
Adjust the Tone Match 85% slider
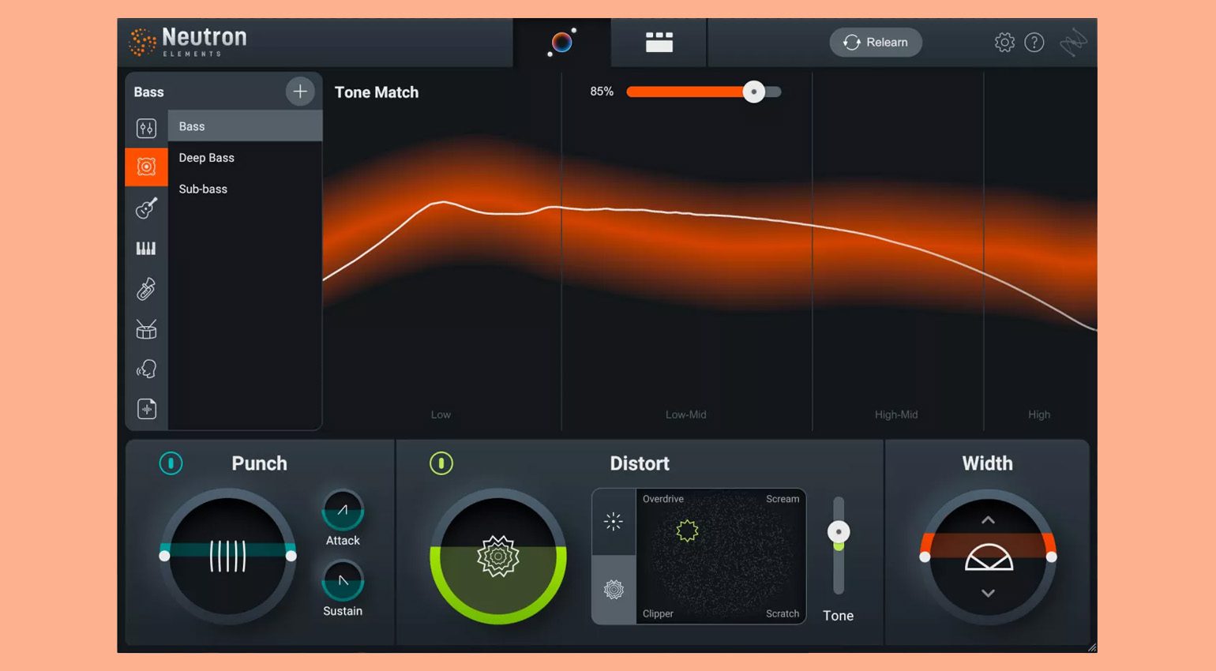754,92
